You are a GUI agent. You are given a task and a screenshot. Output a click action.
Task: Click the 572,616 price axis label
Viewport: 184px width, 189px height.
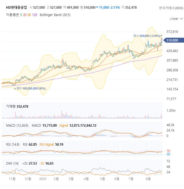pos(172,32)
